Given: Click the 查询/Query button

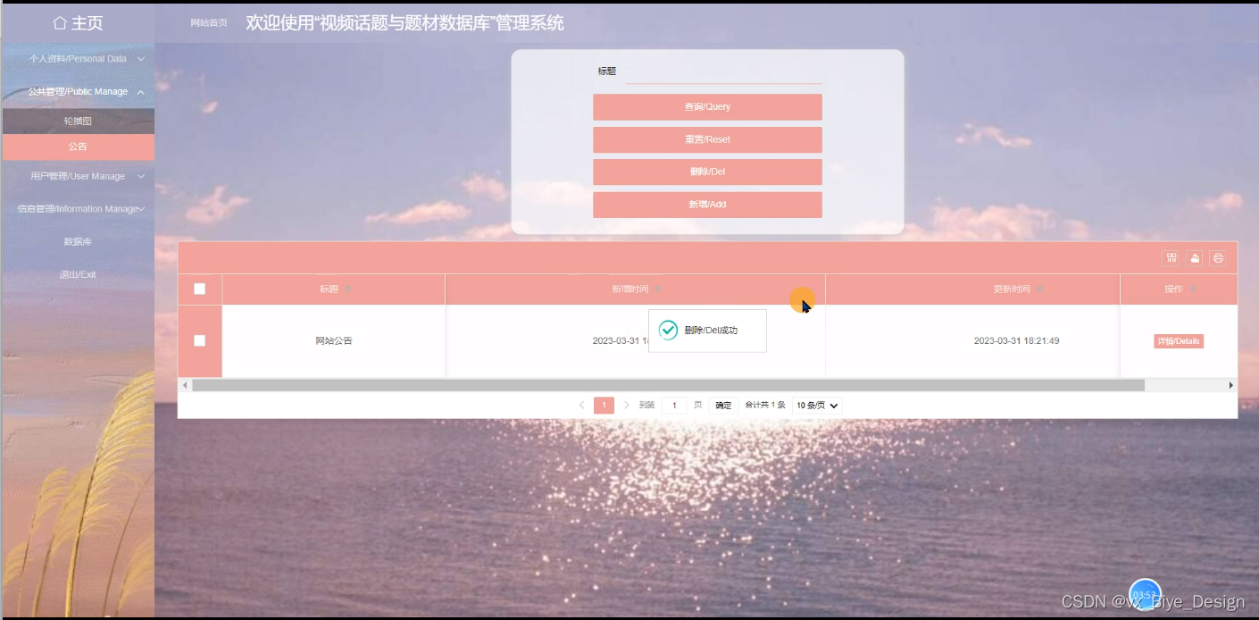Looking at the screenshot, I should pos(707,107).
